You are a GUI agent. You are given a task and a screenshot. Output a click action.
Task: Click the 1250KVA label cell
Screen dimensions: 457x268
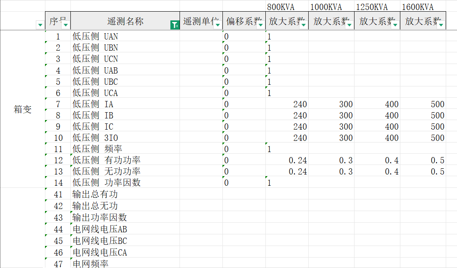[x=377, y=6]
